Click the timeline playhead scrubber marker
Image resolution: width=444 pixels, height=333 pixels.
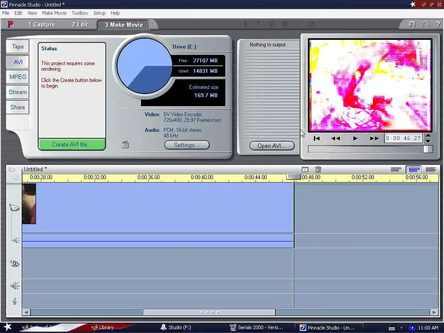(x=294, y=177)
